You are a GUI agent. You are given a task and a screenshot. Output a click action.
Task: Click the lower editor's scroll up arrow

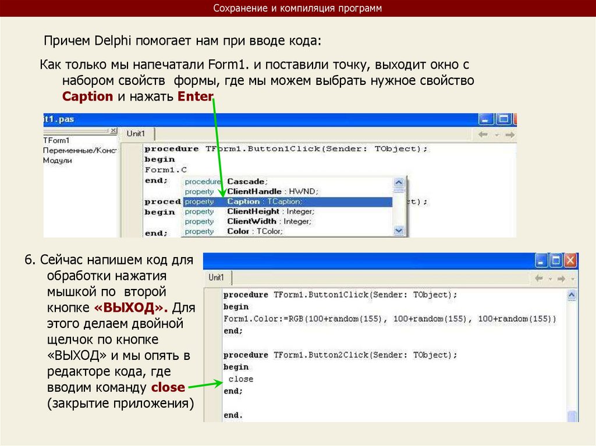tap(572, 295)
